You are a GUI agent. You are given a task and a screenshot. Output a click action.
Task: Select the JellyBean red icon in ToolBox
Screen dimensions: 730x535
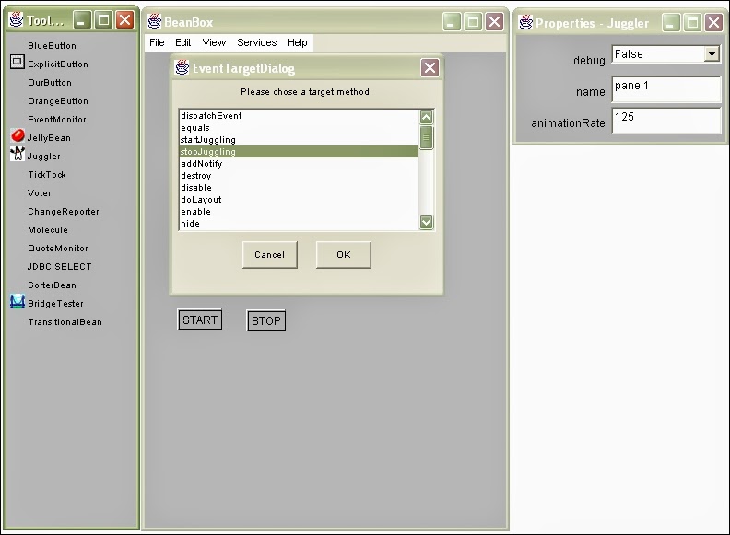click(x=18, y=135)
